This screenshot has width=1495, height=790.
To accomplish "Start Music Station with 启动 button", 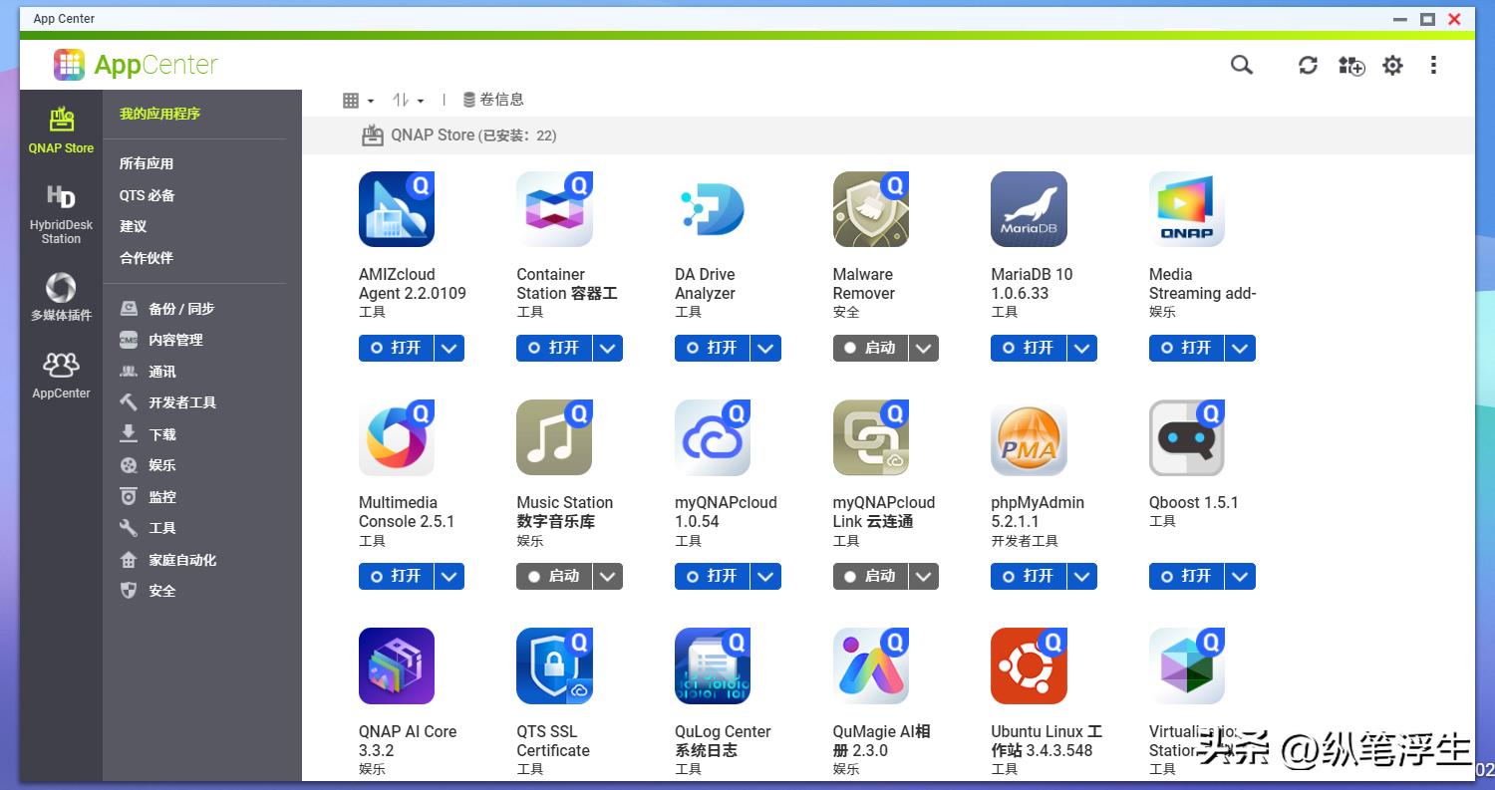I will pos(554,576).
